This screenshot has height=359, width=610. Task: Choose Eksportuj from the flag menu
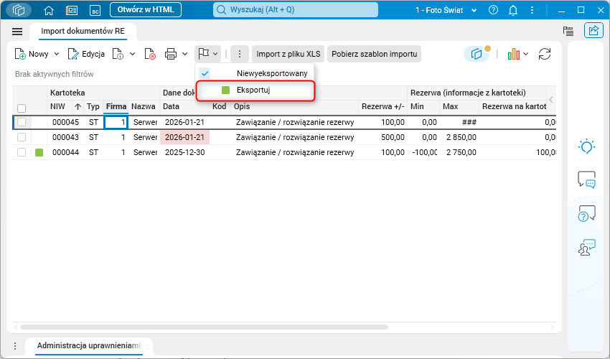point(255,90)
